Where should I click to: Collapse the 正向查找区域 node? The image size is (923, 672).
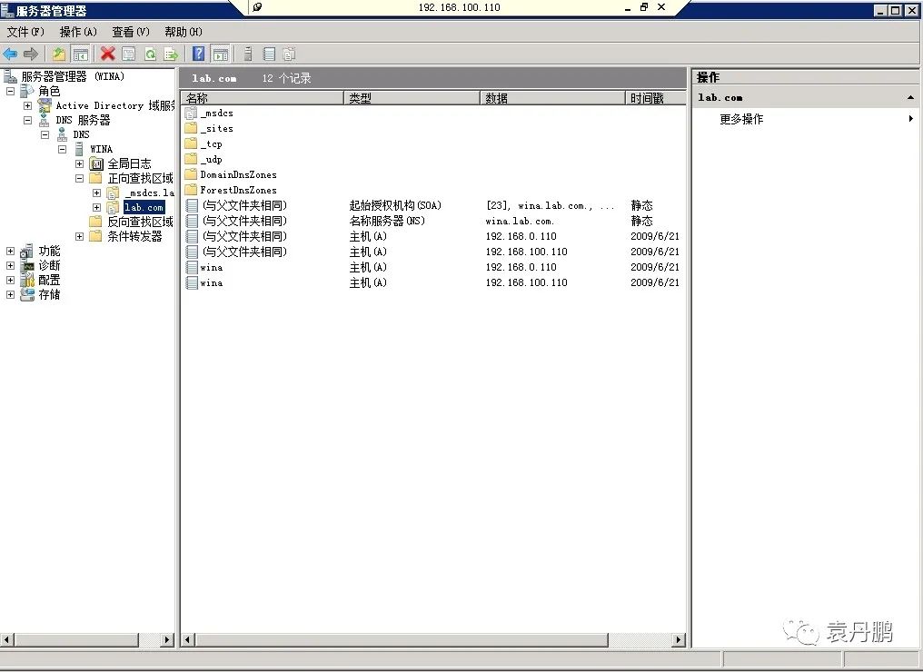79,178
